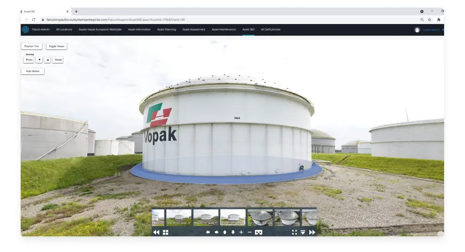The height and width of the screenshot is (252, 465).
Task: Go to All Deficiencies tab
Action: pos(270,30)
